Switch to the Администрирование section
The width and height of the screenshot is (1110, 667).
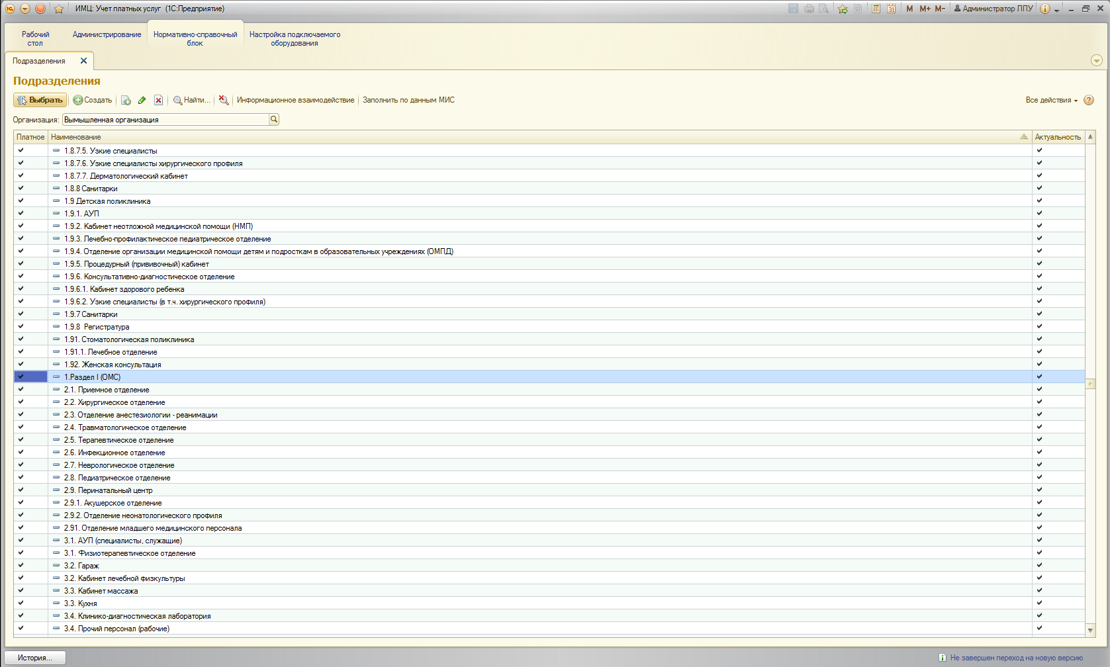(x=107, y=35)
